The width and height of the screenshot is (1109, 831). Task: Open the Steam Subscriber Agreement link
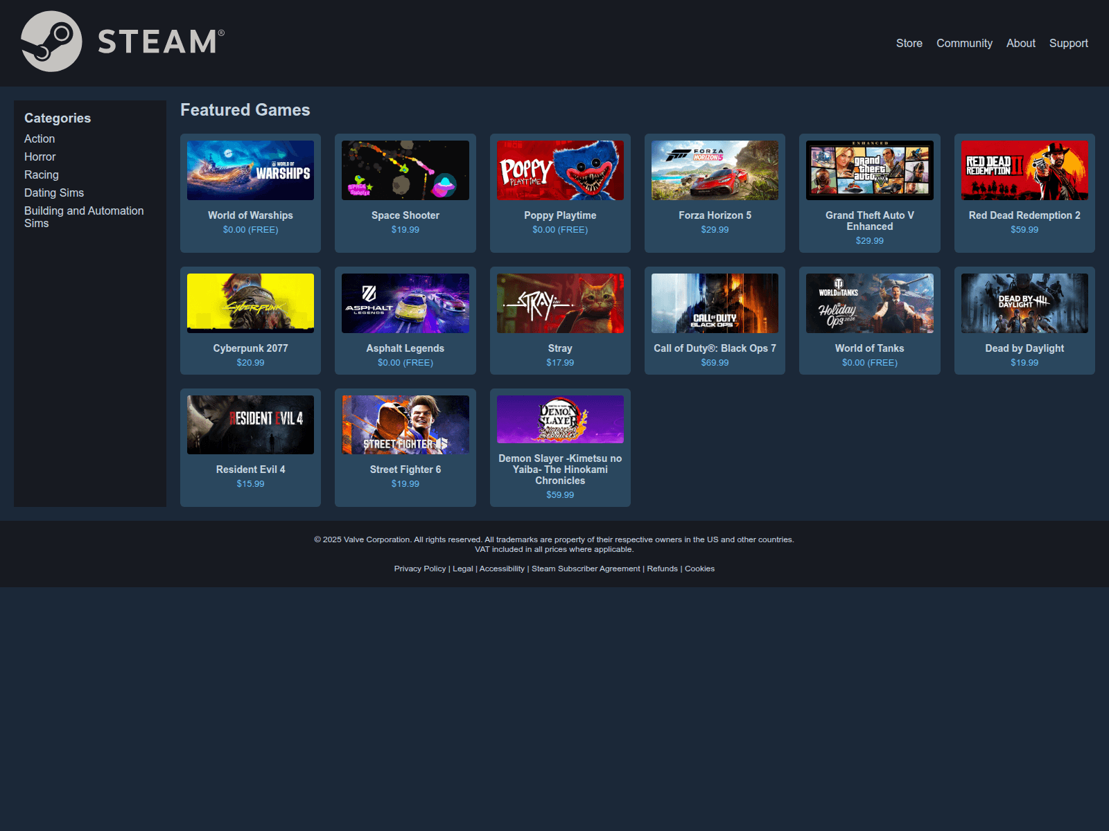(x=586, y=569)
